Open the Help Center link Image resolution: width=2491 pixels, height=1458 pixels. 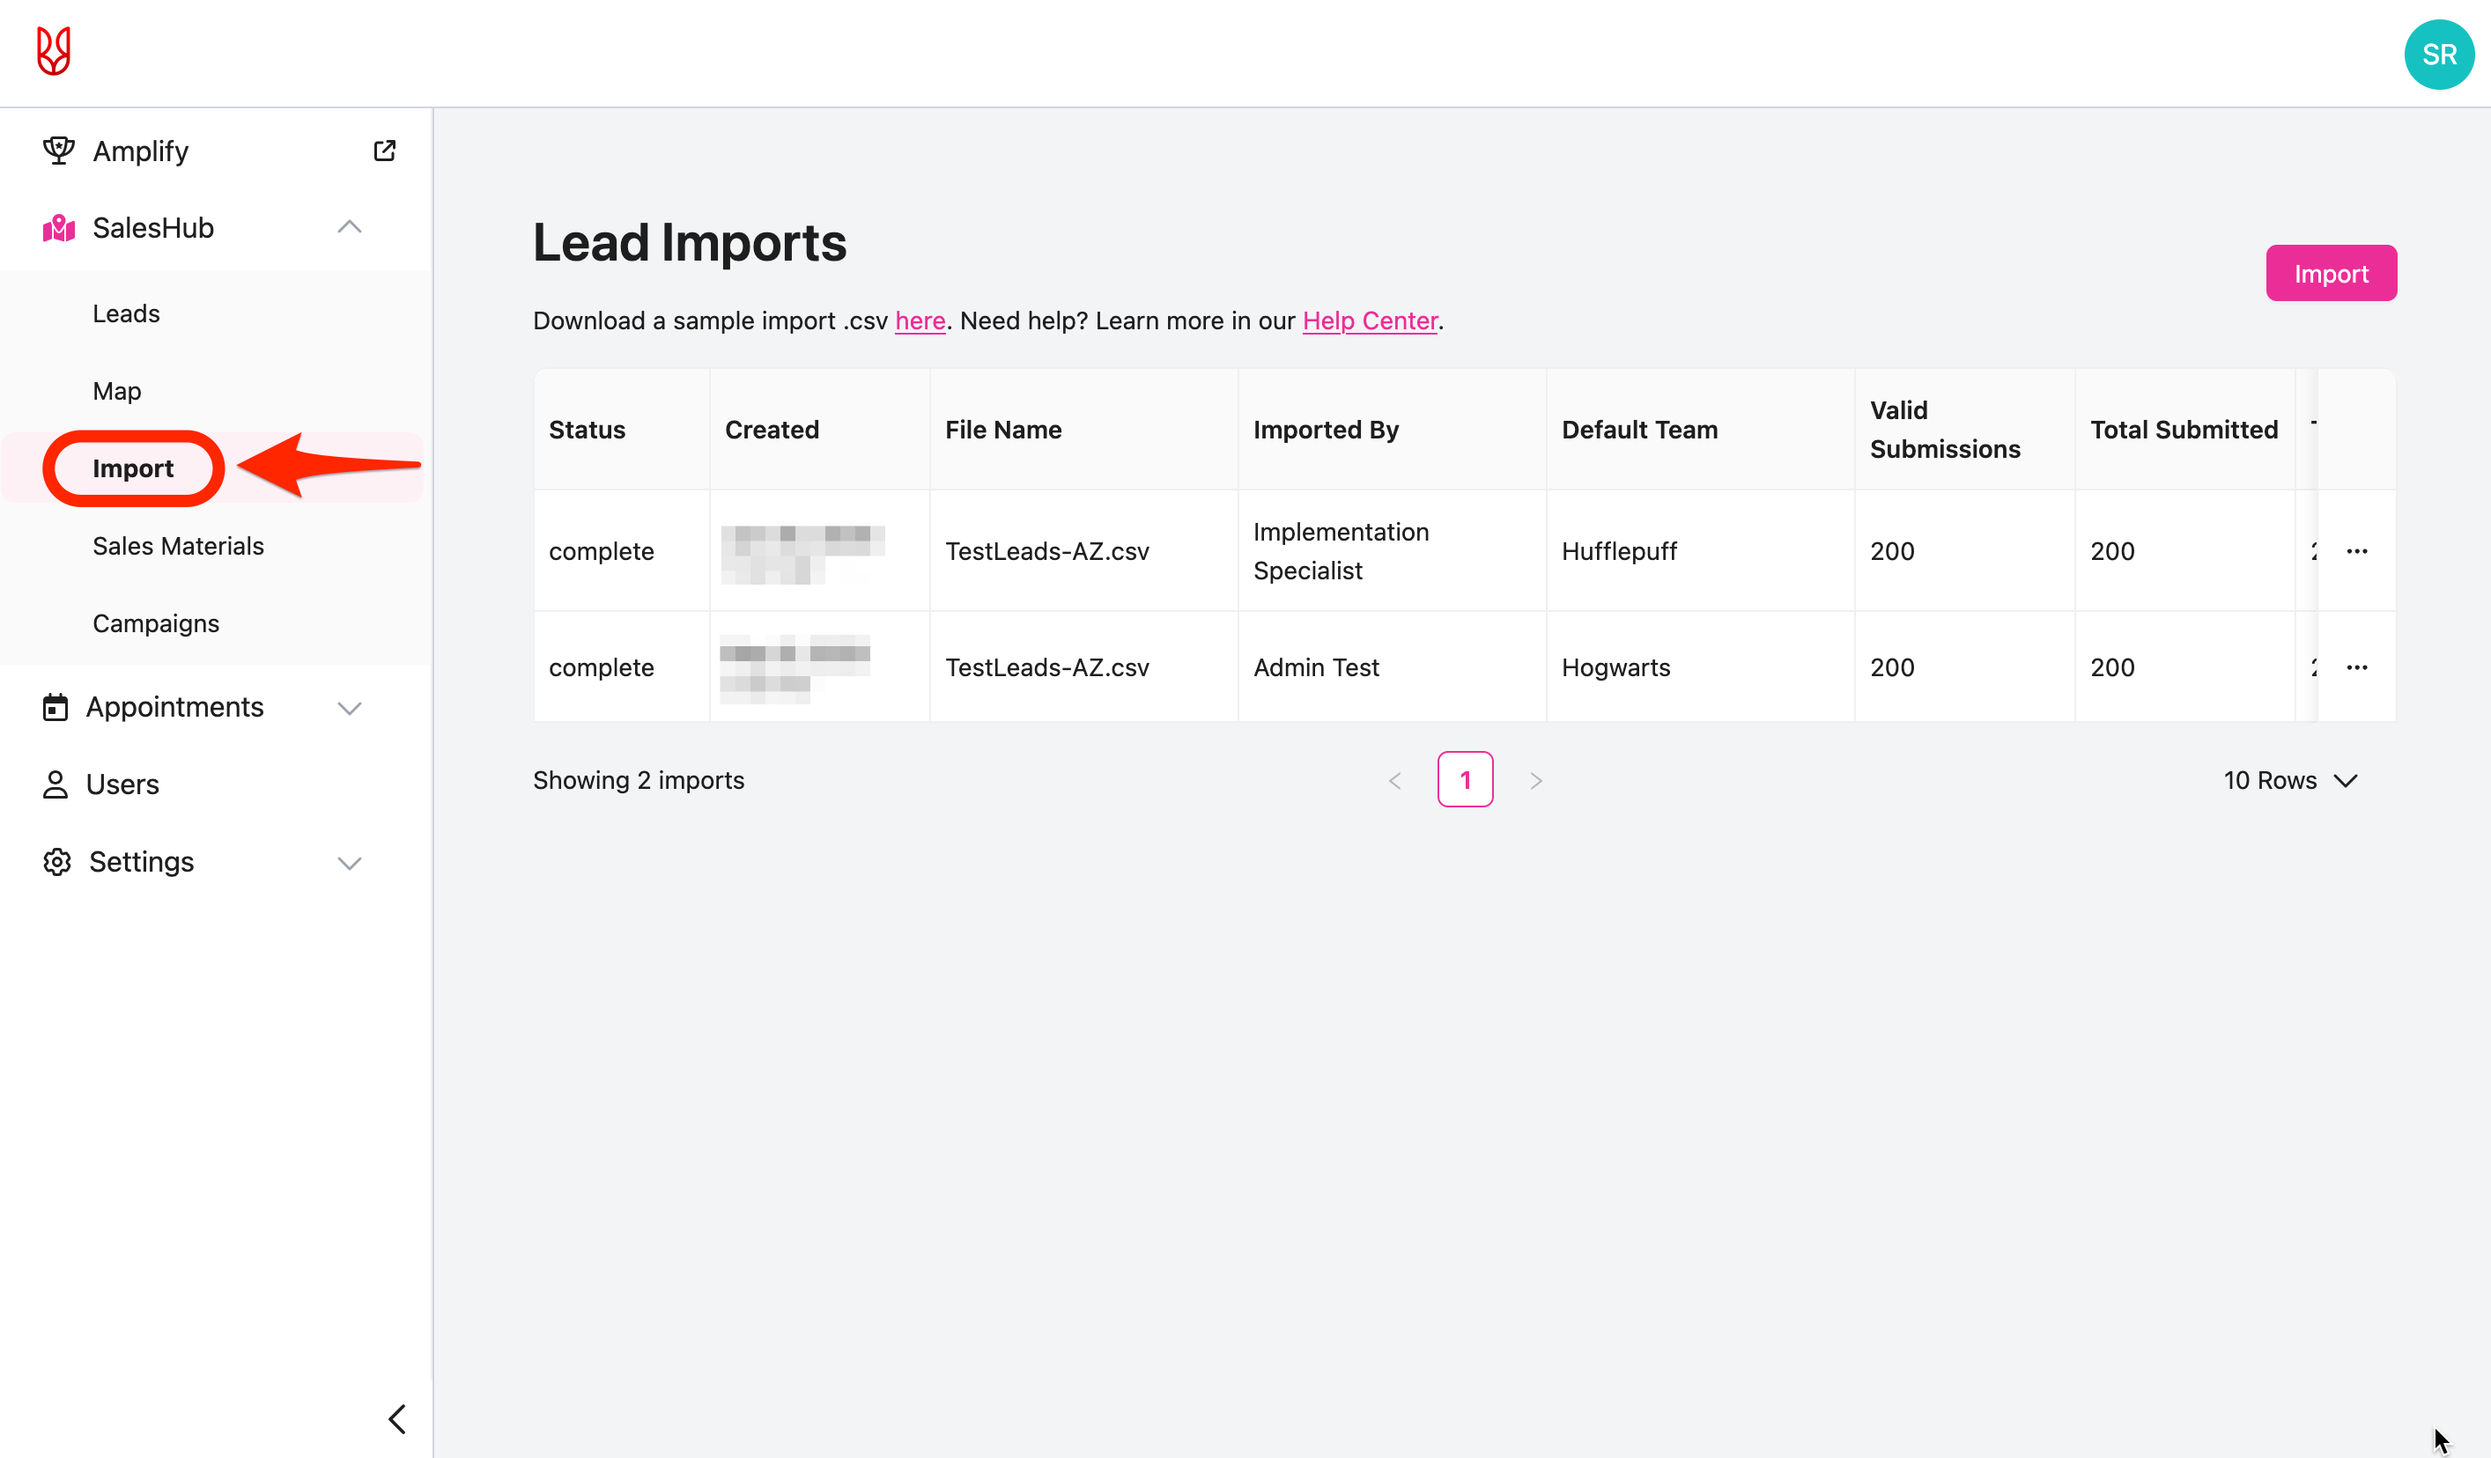click(x=1369, y=321)
